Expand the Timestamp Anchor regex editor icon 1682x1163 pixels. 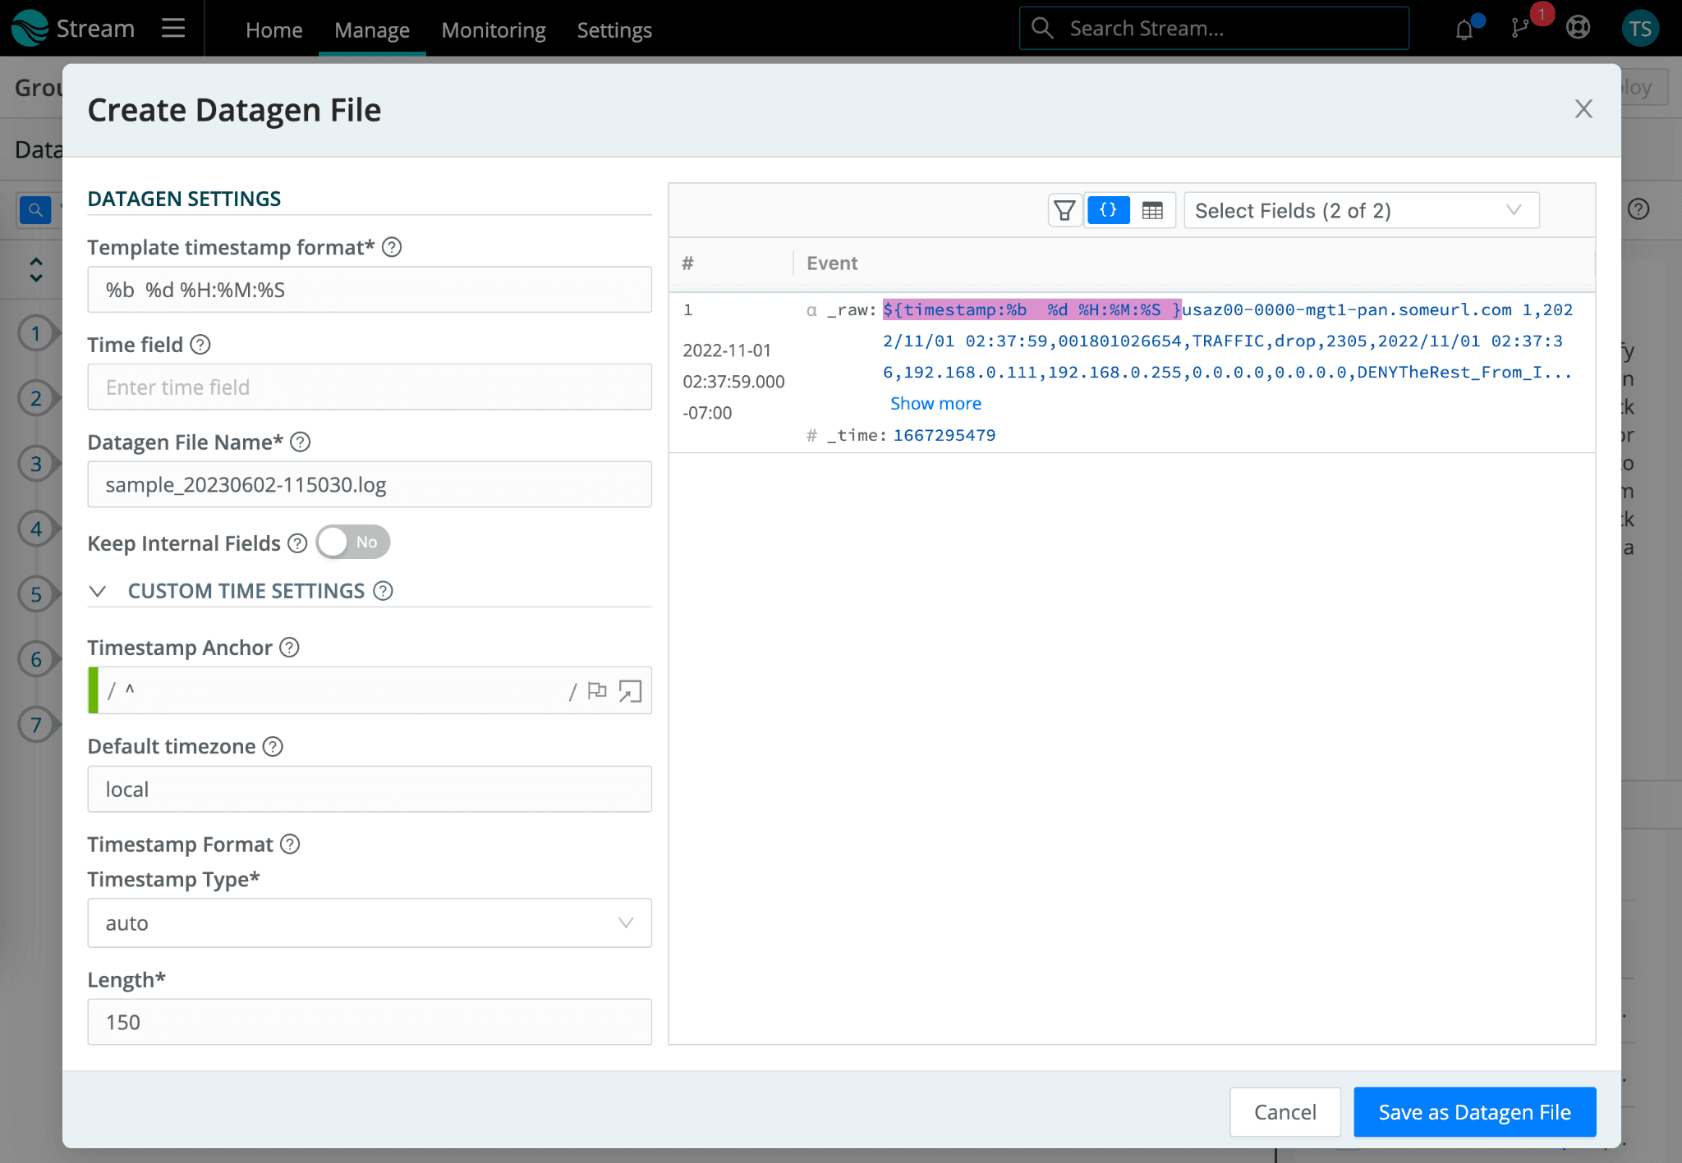tap(630, 691)
